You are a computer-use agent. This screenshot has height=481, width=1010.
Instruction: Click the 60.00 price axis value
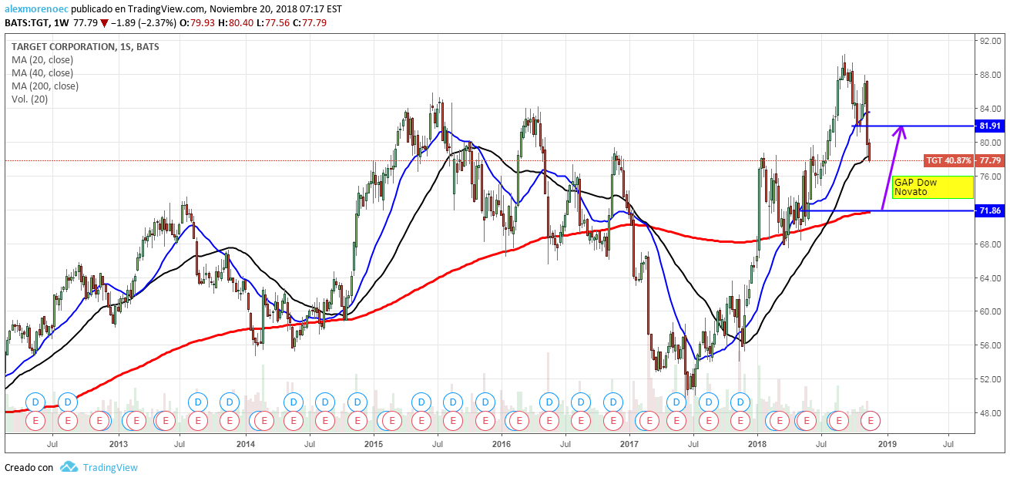pos(989,311)
